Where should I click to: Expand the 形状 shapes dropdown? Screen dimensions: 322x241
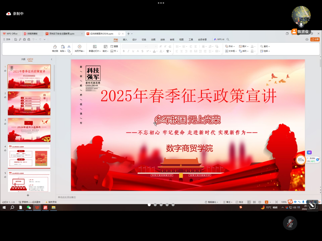point(230,46)
